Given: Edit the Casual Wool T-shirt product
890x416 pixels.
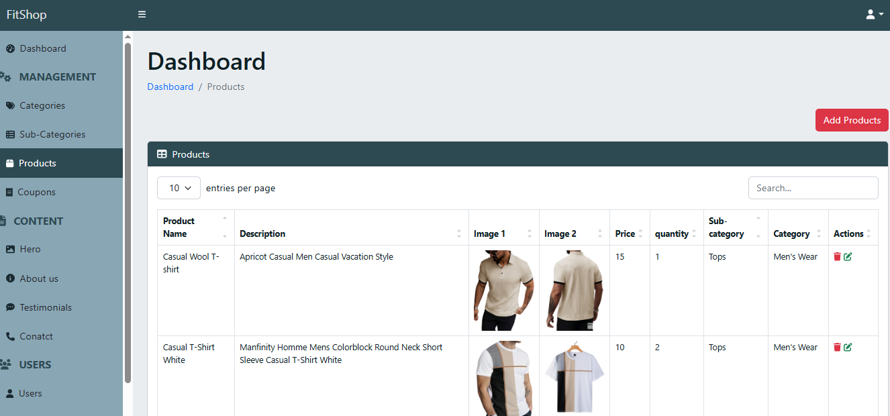Looking at the screenshot, I should [848, 257].
